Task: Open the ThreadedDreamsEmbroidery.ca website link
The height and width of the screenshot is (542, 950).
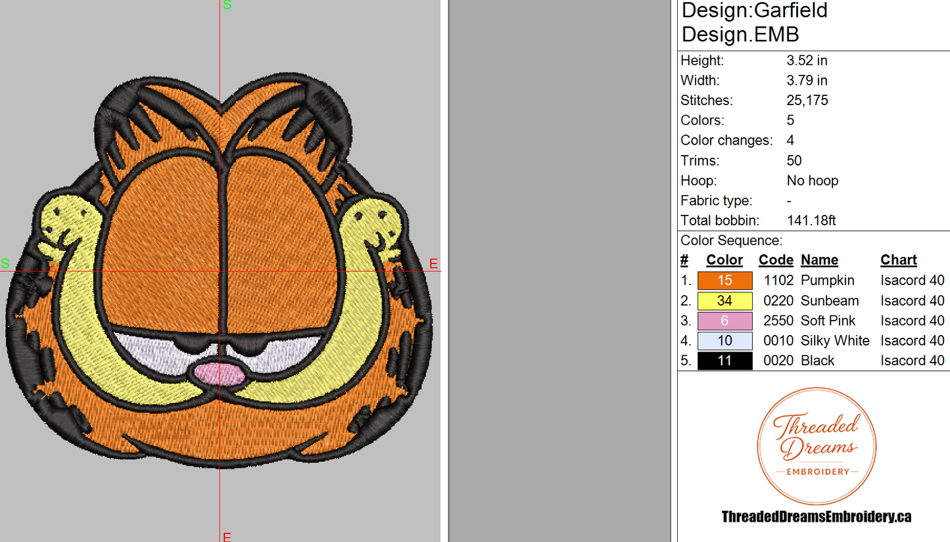Action: 816,517
